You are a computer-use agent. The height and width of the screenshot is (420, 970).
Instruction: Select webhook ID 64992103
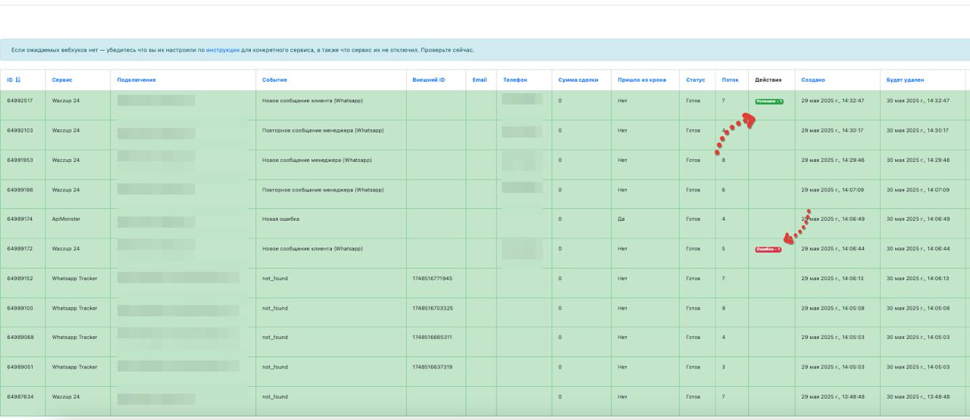[x=19, y=130]
